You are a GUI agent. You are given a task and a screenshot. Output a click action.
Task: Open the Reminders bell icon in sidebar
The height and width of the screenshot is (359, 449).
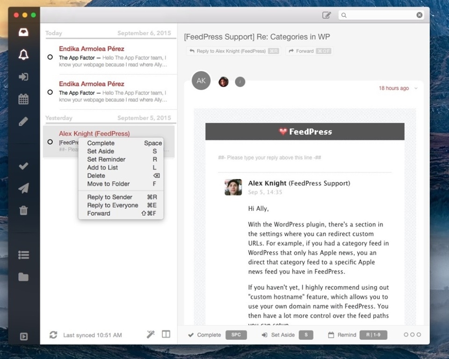click(23, 54)
